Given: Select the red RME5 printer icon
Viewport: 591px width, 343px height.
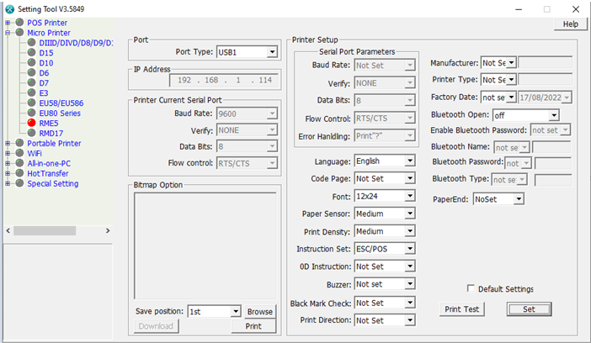Looking at the screenshot, I should click(x=31, y=123).
